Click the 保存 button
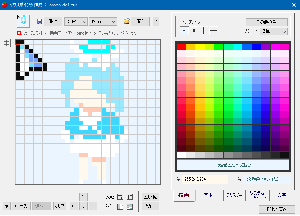 click(53, 21)
